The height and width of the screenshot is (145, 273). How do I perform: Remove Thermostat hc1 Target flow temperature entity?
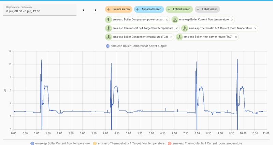(x=176, y=28)
